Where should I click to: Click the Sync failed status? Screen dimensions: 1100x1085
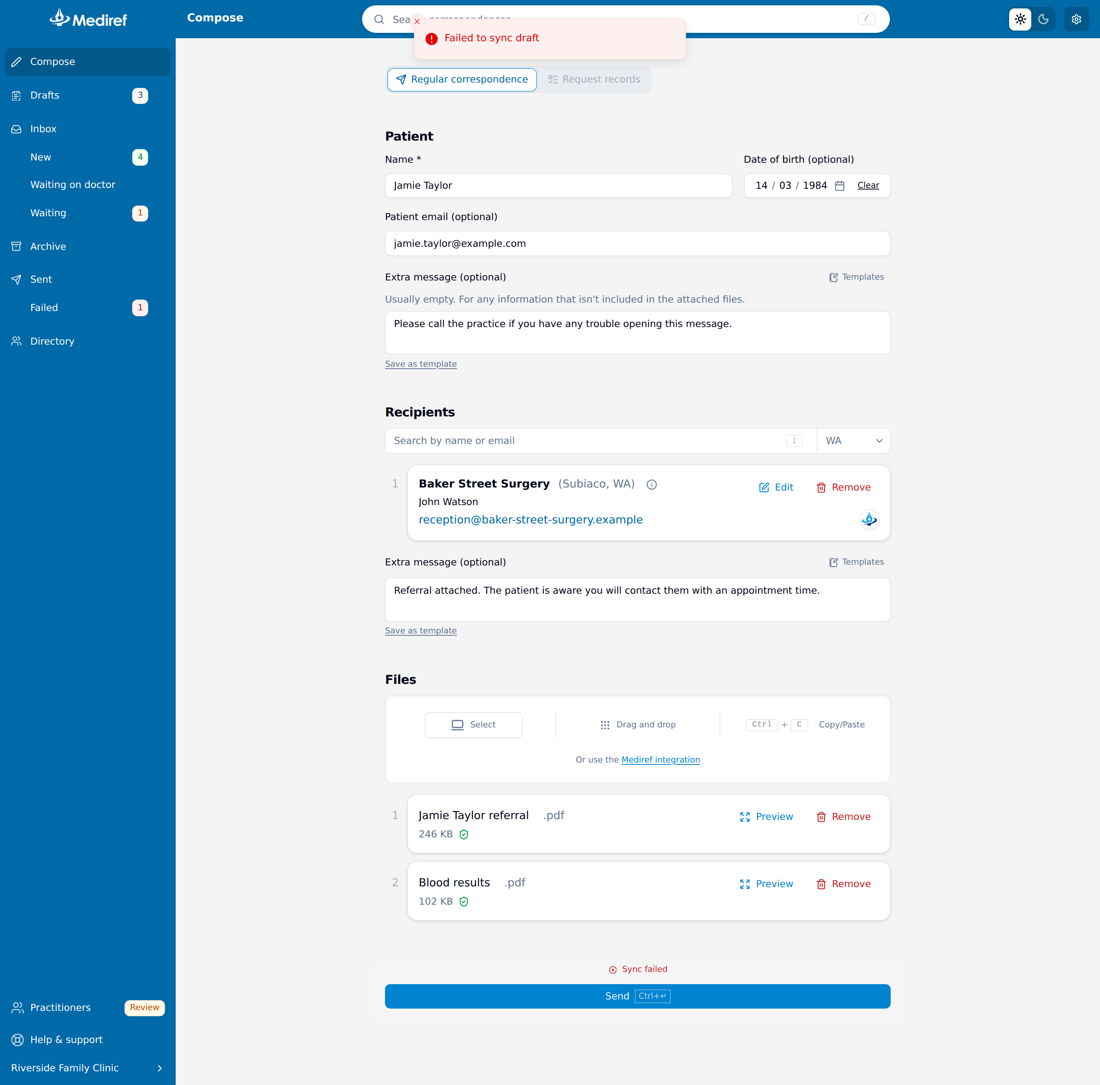coord(638,969)
